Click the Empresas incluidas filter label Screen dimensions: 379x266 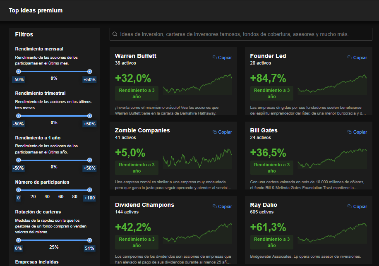point(37,262)
